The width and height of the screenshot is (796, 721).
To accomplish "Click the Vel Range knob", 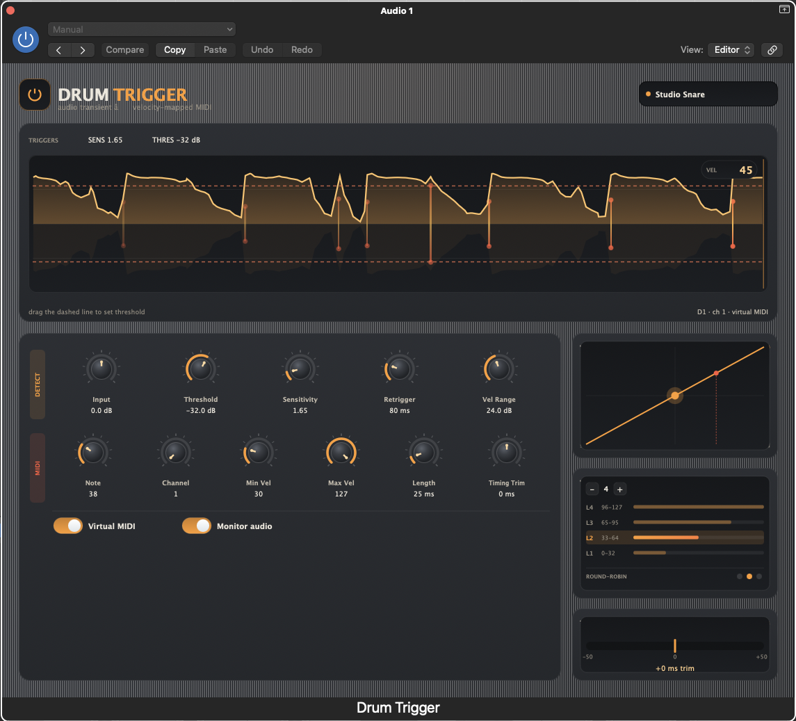I will (499, 368).
